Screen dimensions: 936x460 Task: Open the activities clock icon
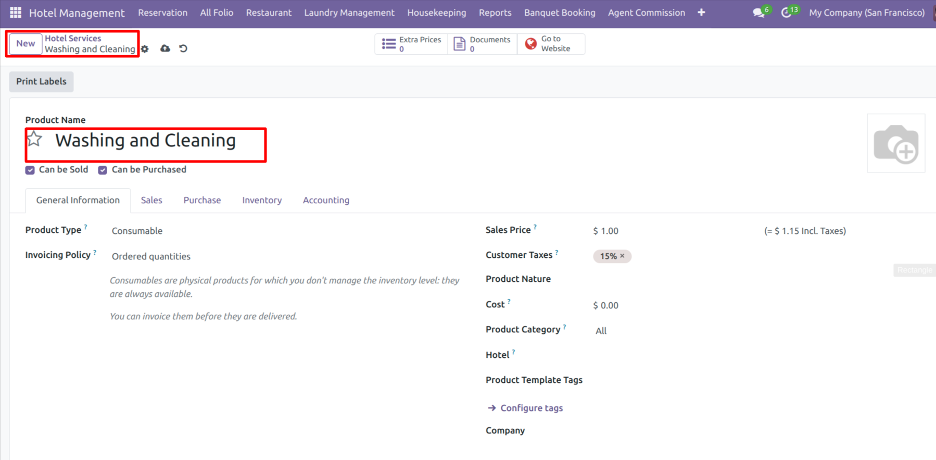click(x=786, y=13)
